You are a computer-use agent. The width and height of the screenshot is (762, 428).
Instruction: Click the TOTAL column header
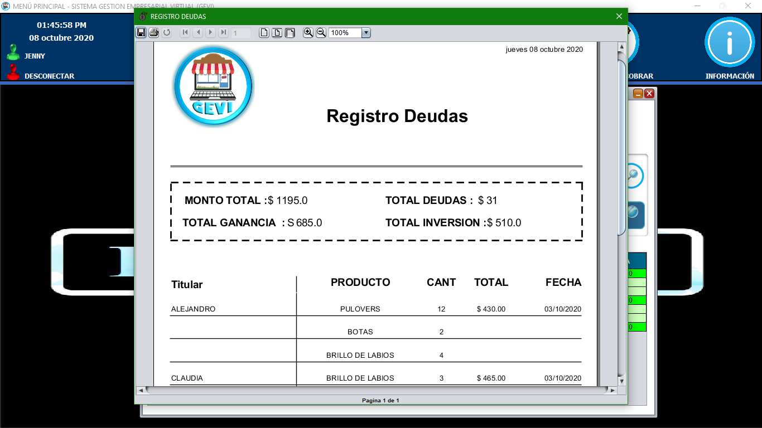pos(491,283)
